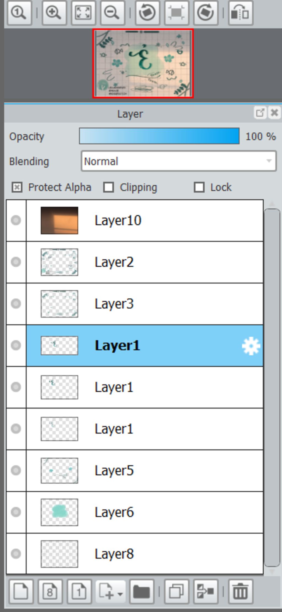Fit canvas to window icon
The width and height of the screenshot is (282, 612).
click(83, 13)
